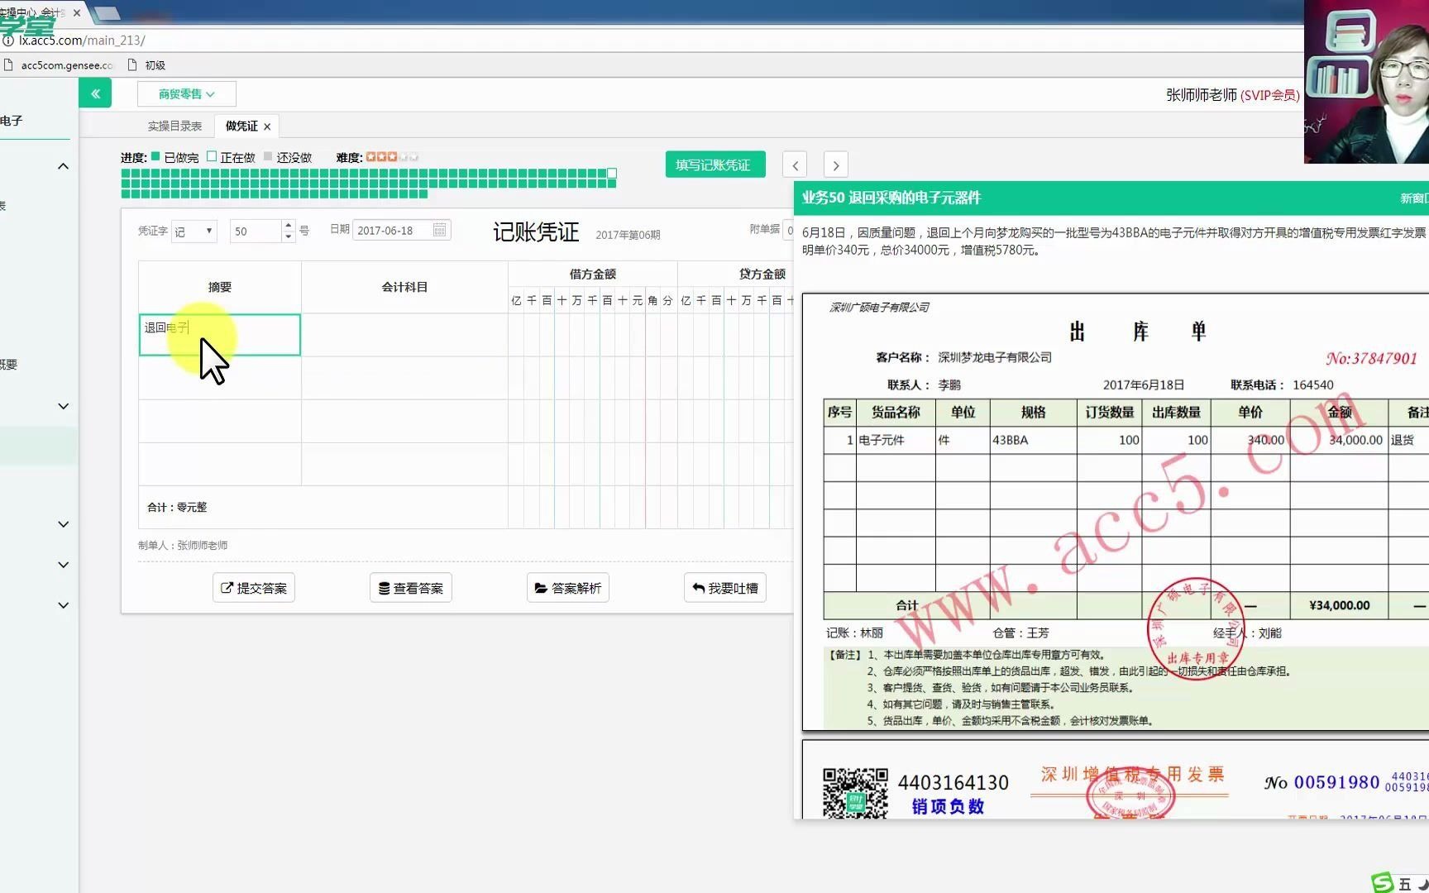Click the 出库单 document image
Viewport: 1429px width, 893px height.
click(1116, 512)
